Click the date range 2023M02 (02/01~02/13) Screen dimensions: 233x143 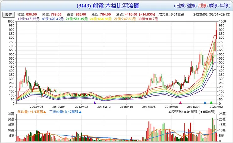212,14
